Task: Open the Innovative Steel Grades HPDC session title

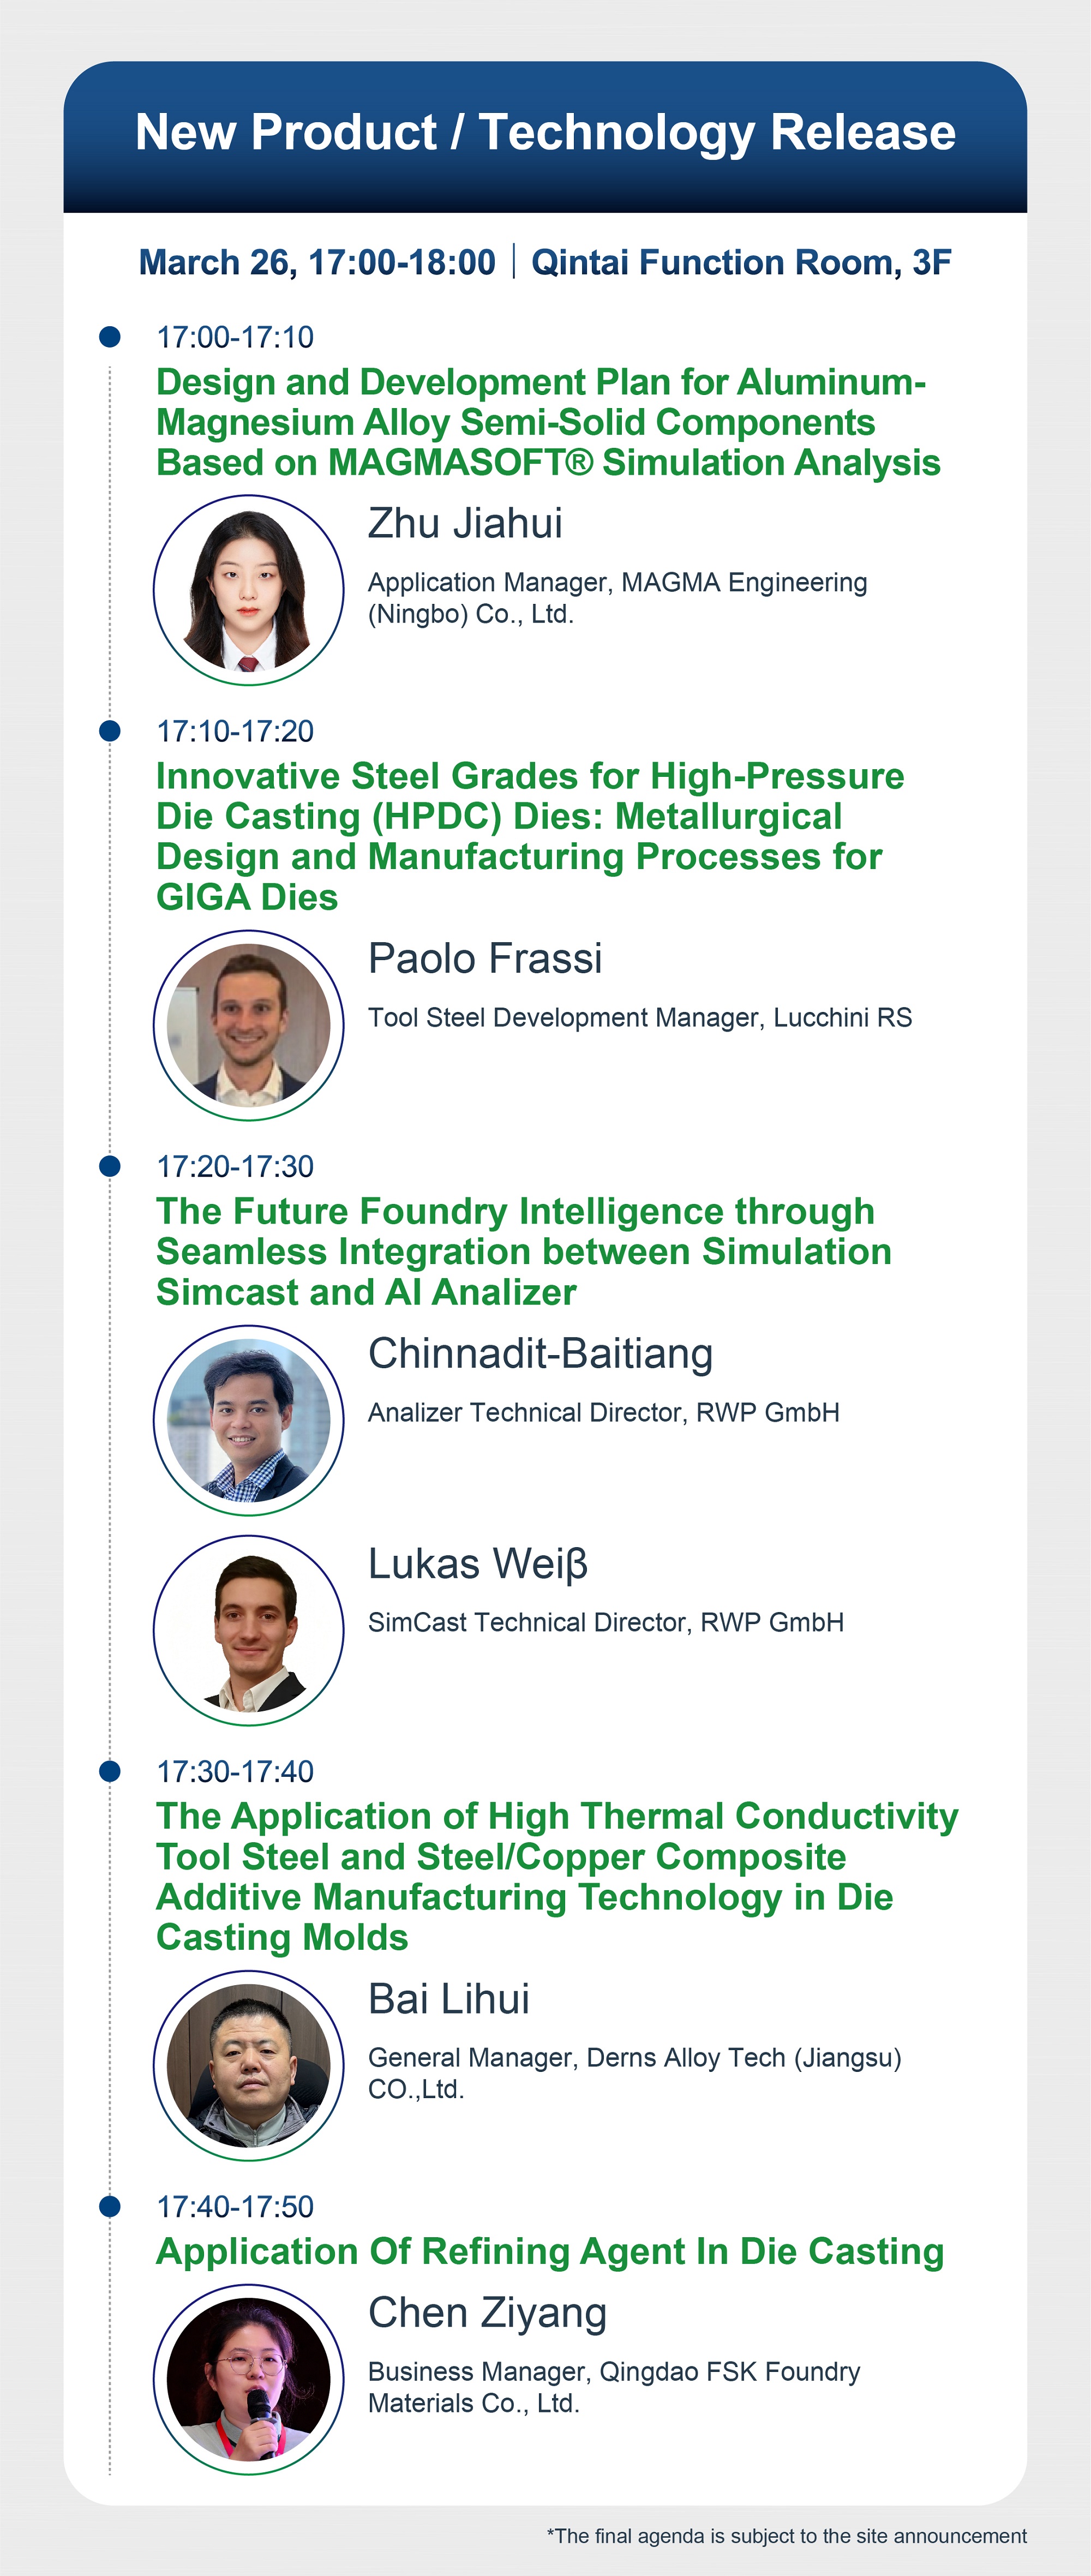Action: click(x=529, y=836)
